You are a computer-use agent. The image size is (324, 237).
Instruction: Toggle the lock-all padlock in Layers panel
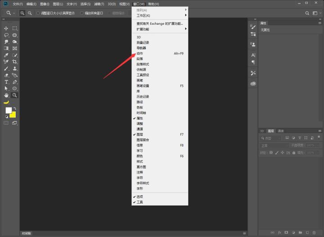click(294, 152)
